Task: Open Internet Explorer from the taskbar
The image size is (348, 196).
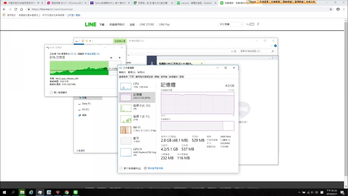Action: (31, 193)
